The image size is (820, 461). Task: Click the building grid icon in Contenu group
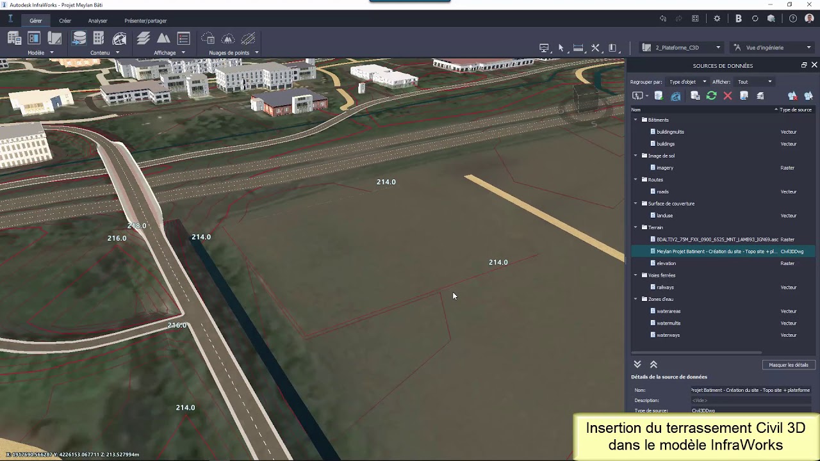coord(99,38)
